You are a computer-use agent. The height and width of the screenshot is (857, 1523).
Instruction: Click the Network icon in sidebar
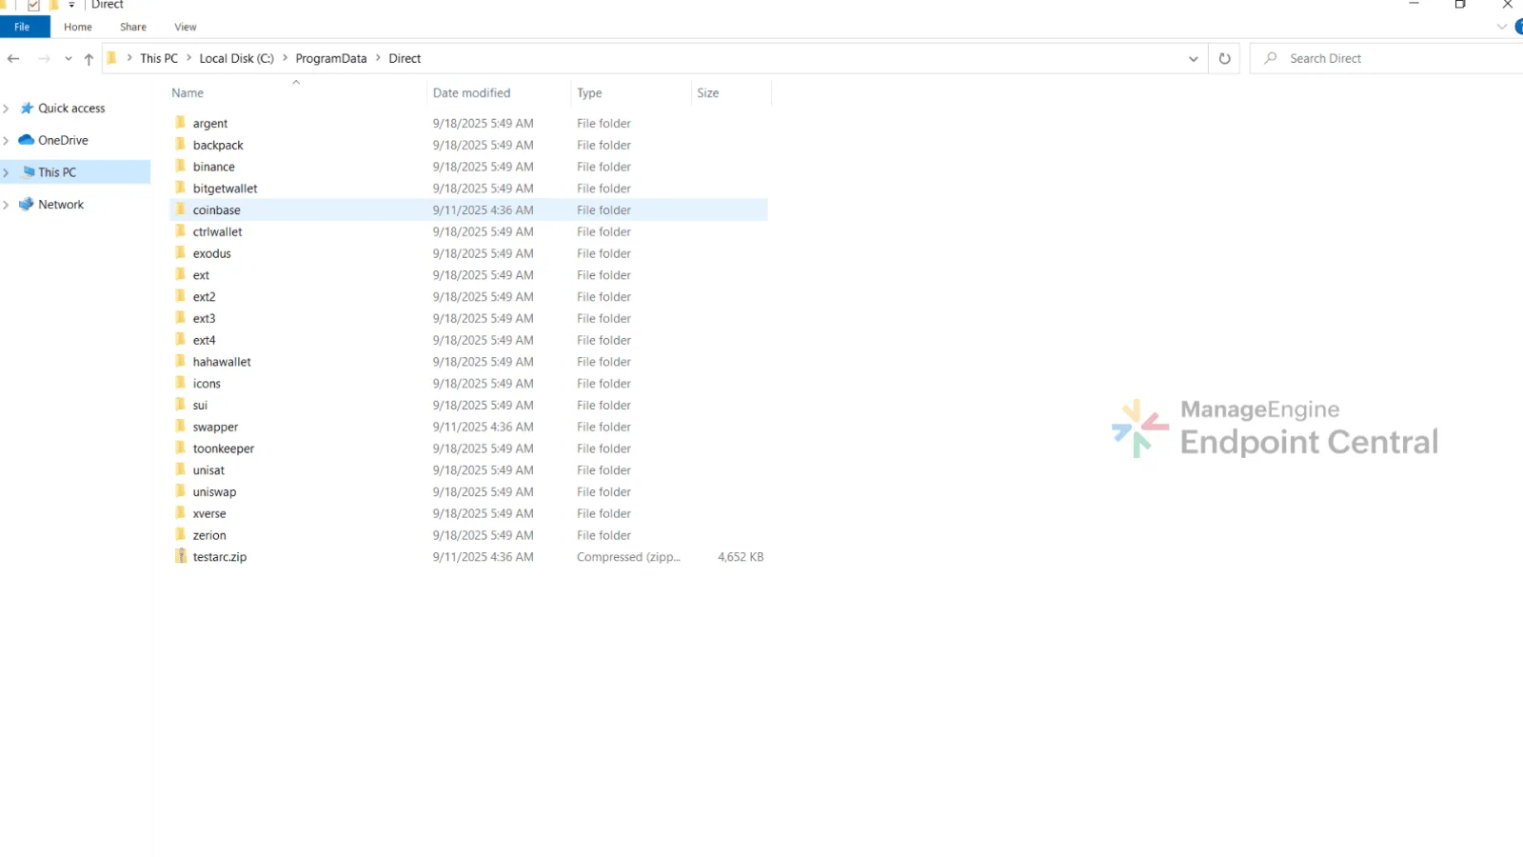[x=27, y=205]
